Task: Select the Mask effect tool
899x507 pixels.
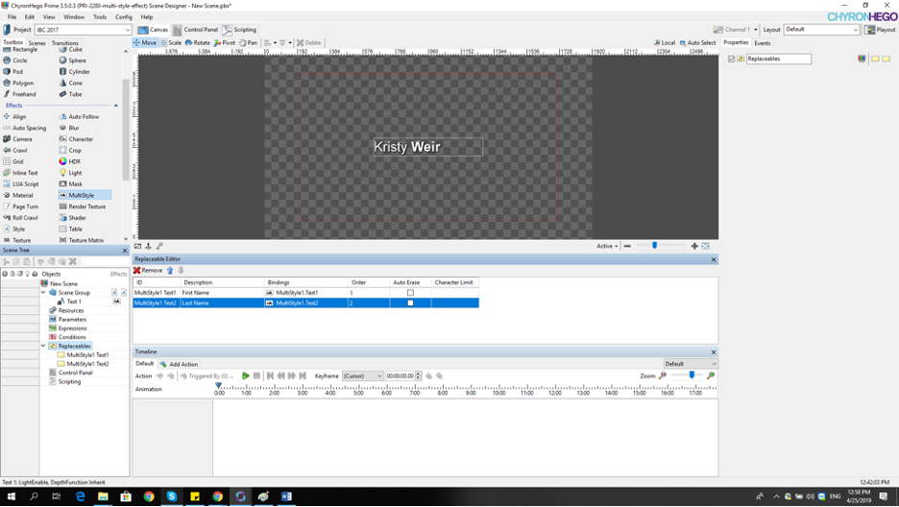Action: [x=75, y=184]
